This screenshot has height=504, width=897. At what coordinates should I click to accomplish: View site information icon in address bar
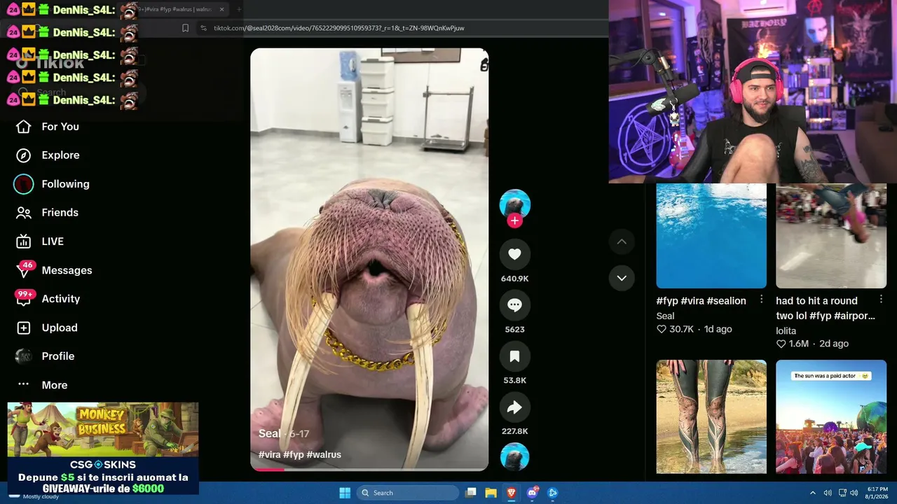point(203,28)
